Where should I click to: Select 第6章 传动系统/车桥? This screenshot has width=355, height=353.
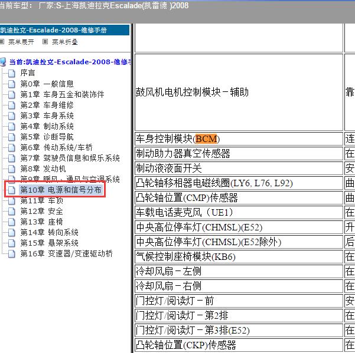coord(56,147)
